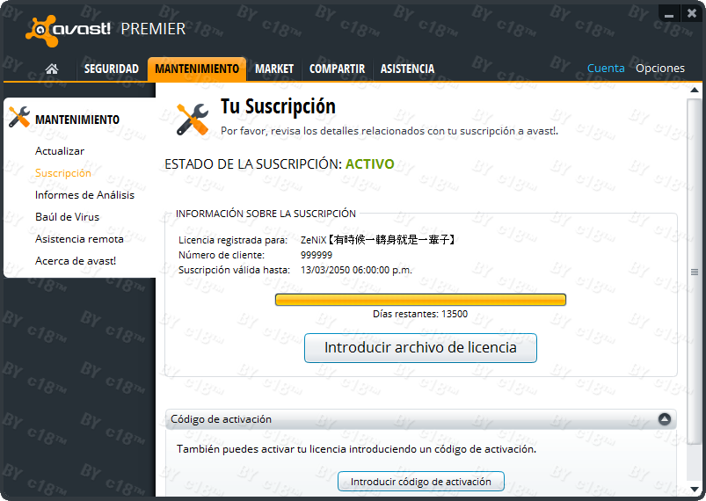Click the tools icon next to Tu Suscripción
Screen dimensions: 706x501
[x=193, y=120]
